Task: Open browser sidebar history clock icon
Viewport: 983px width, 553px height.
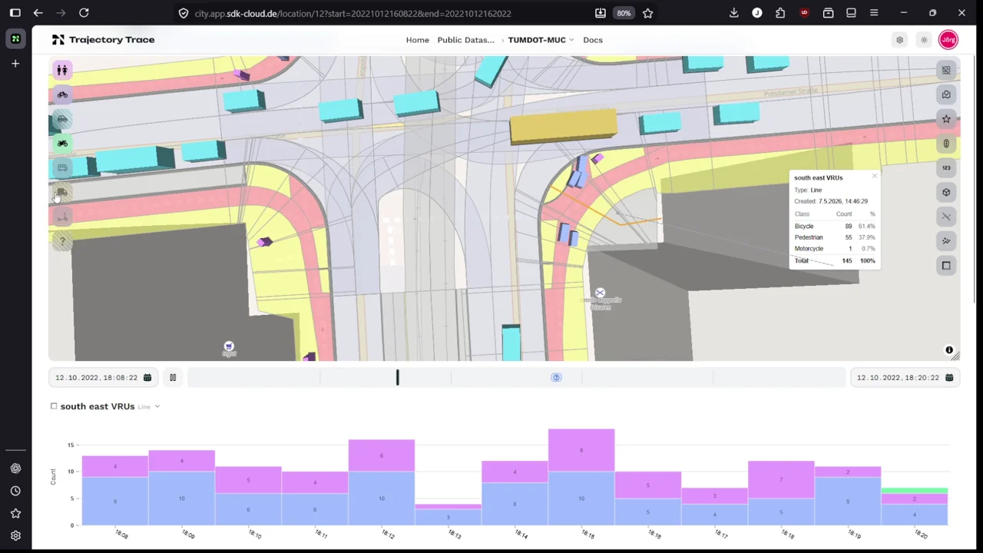Action: pyautogui.click(x=15, y=491)
